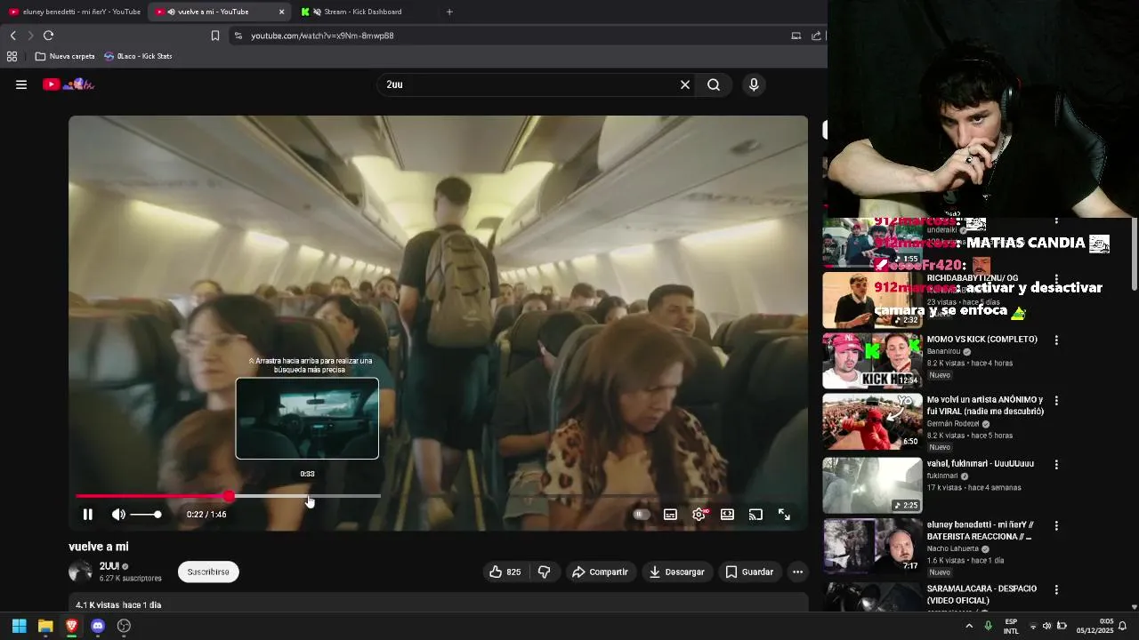Image resolution: width=1139 pixels, height=640 pixels.
Task: Go to YouTube home via logo
Action: pos(69,84)
